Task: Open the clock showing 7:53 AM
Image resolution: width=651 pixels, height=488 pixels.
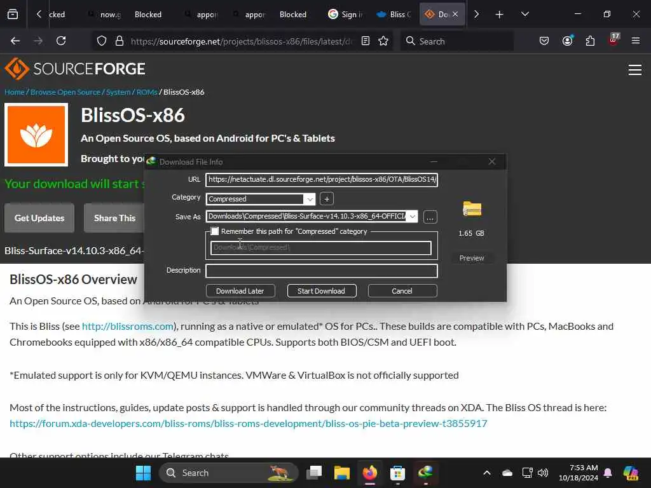Action: point(579,473)
